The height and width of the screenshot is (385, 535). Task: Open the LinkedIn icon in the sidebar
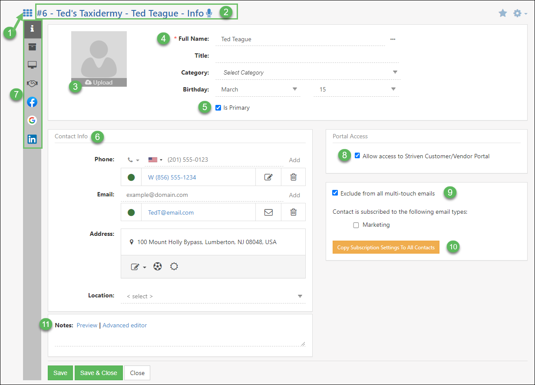coord(32,139)
